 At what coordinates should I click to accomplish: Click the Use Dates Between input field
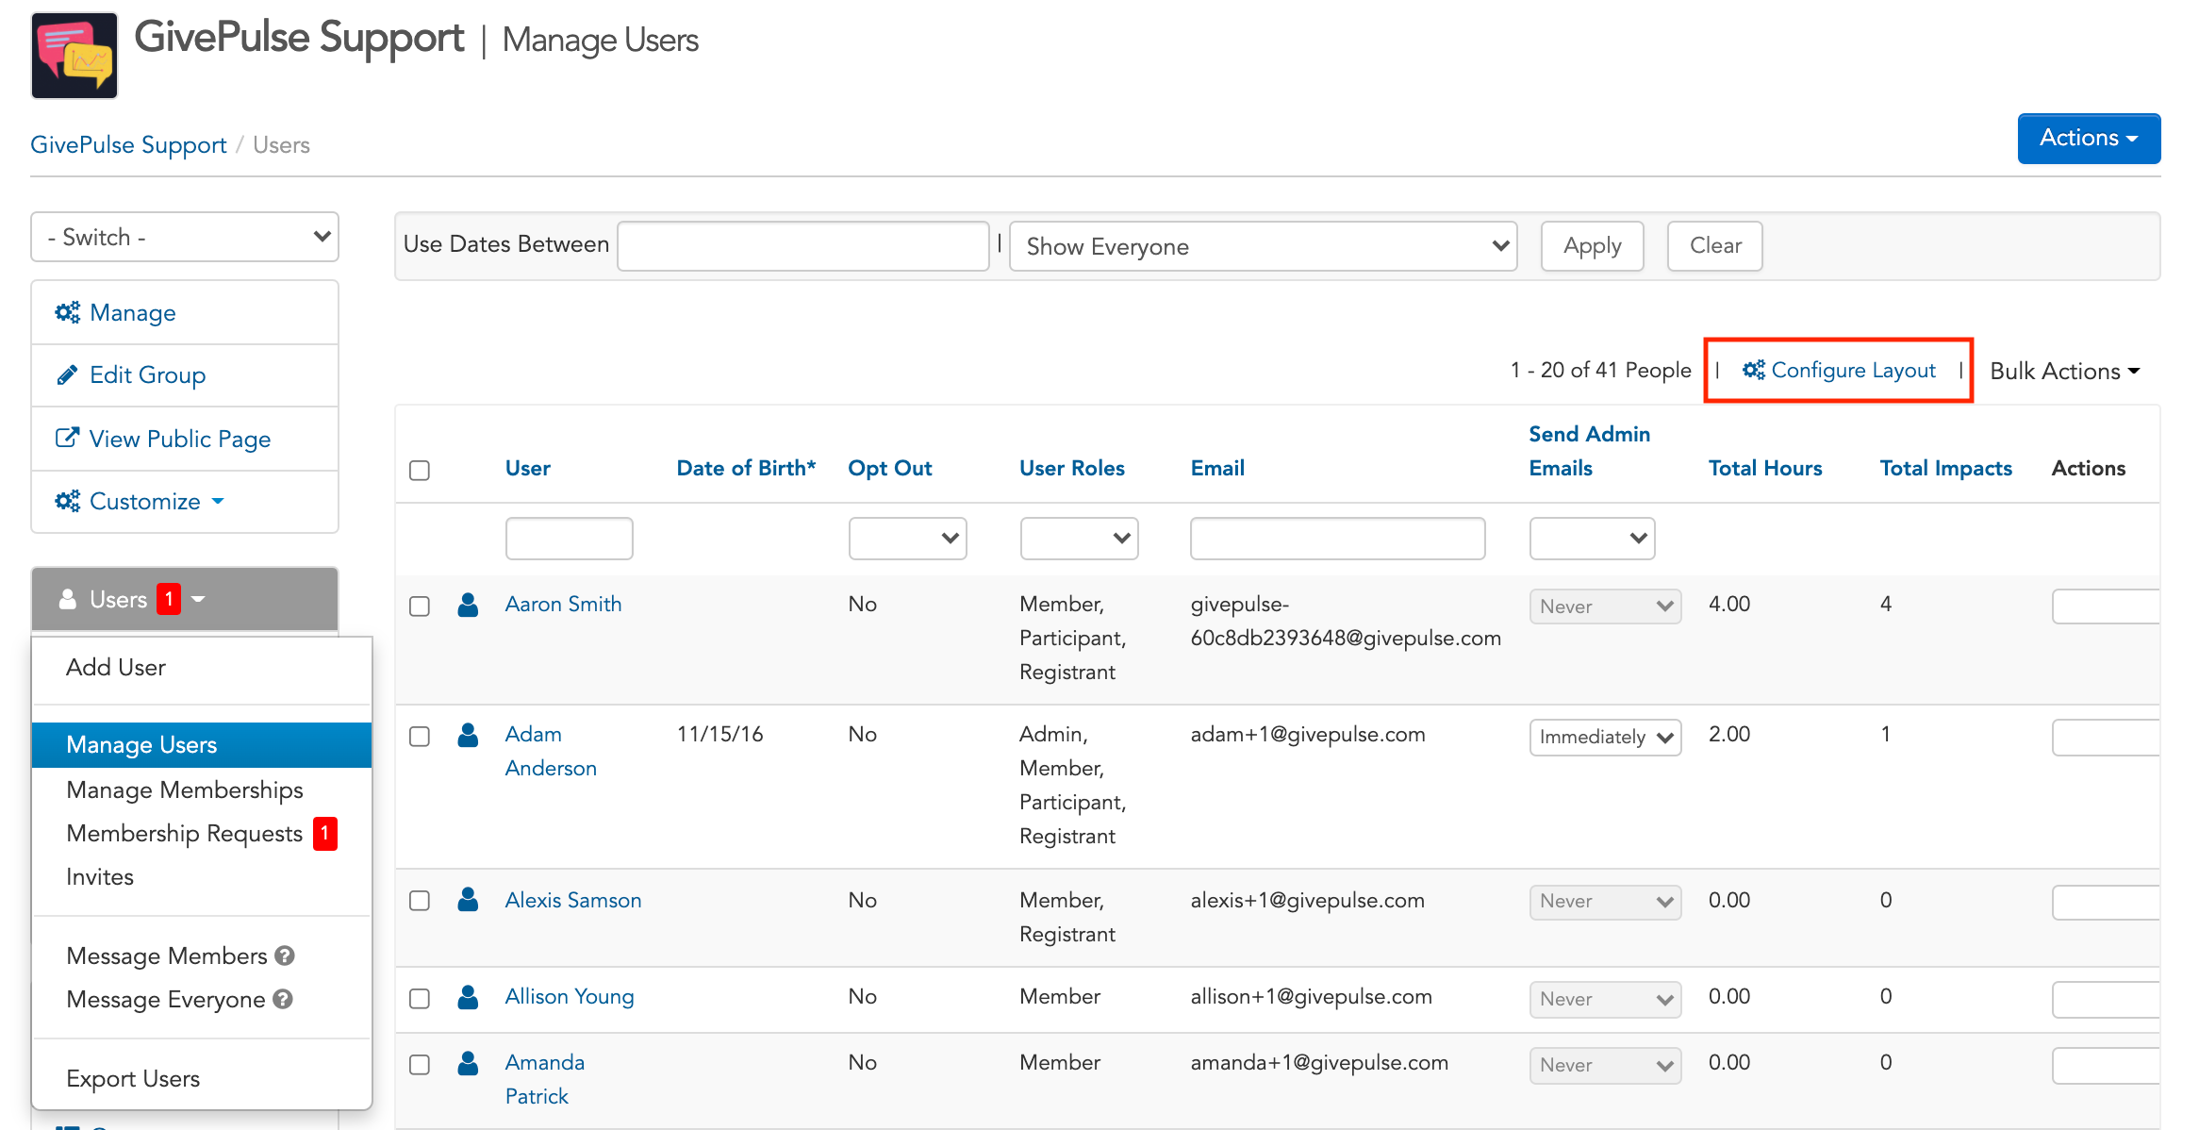click(802, 246)
